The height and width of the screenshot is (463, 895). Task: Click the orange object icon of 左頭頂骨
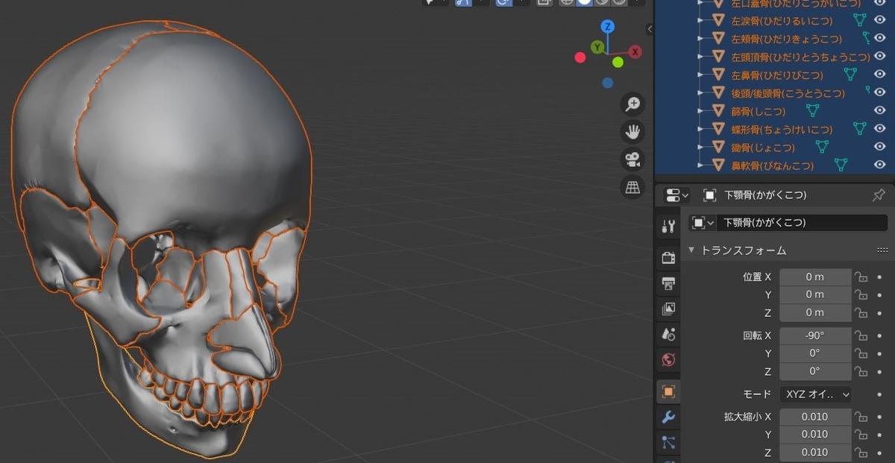coord(718,57)
